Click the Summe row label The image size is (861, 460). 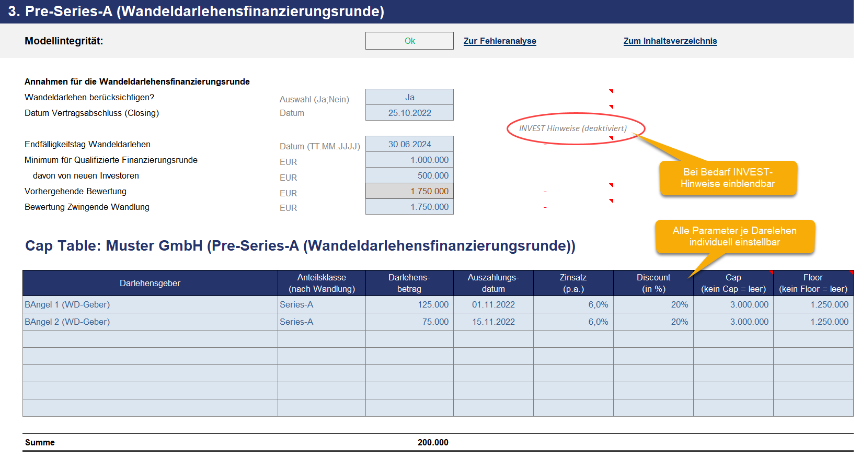[40, 442]
